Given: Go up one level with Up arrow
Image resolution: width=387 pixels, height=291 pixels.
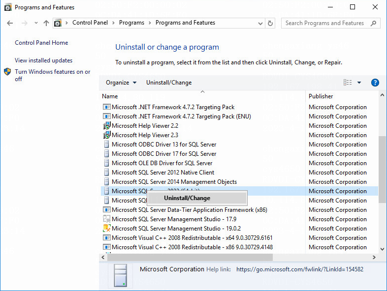Looking at the screenshot, I should [x=46, y=23].
